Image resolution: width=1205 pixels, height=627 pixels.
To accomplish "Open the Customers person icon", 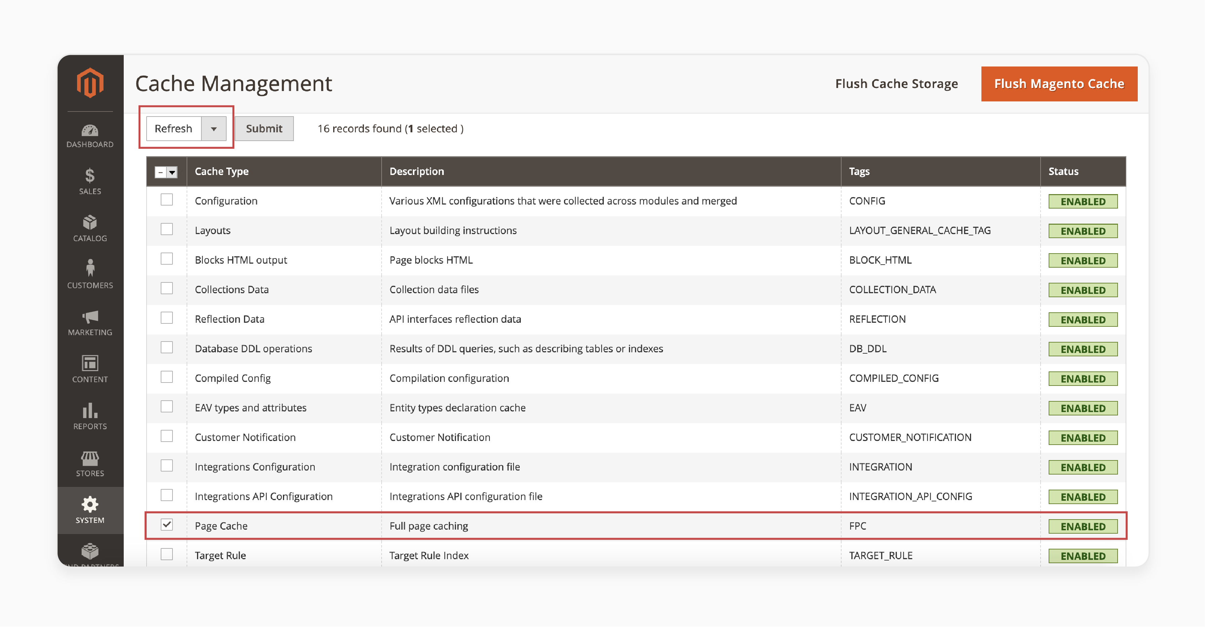I will coord(90,268).
